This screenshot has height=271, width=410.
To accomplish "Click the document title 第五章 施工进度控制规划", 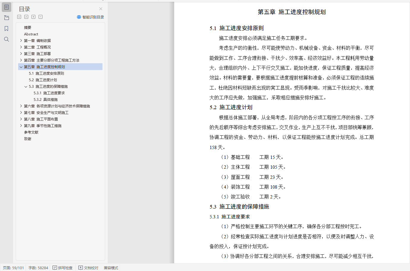I will (292, 12).
